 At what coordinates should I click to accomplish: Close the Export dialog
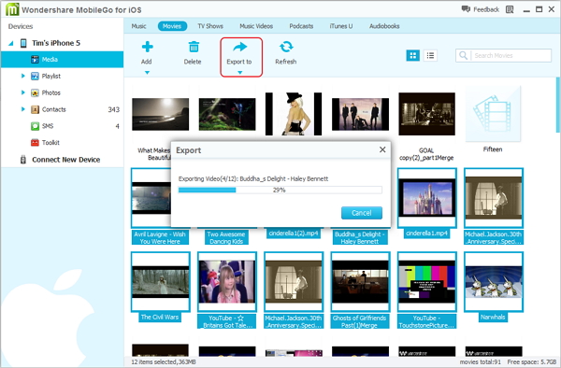click(382, 149)
